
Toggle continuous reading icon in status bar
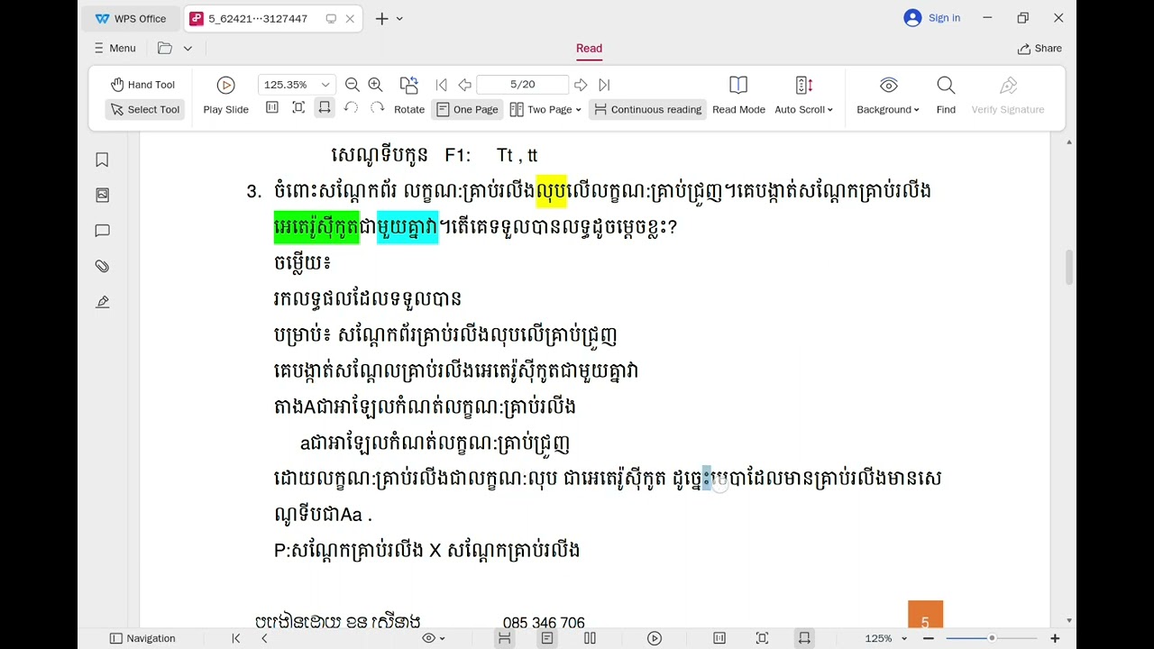504,638
